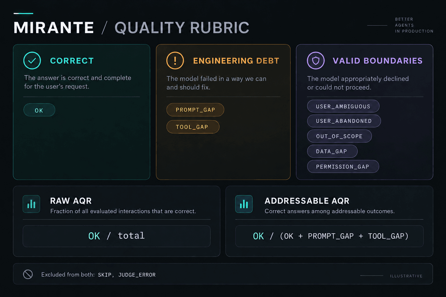The width and height of the screenshot is (446, 297).
Task: Click the bar chart icon next to ADDRESSABLE AQR
Action: click(x=244, y=204)
